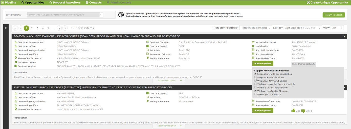Image resolution: width=351 pixels, height=129 pixels.
Task: Go to results page 3
Action: coord(37,28)
